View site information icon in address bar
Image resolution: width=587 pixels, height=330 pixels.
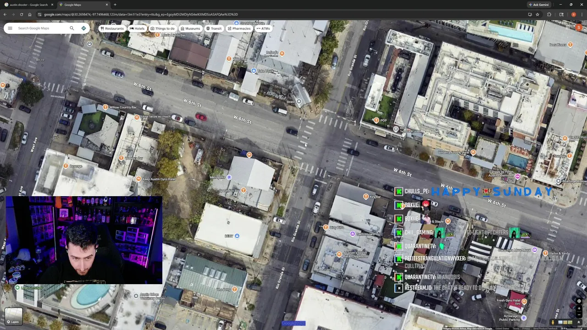(39, 14)
